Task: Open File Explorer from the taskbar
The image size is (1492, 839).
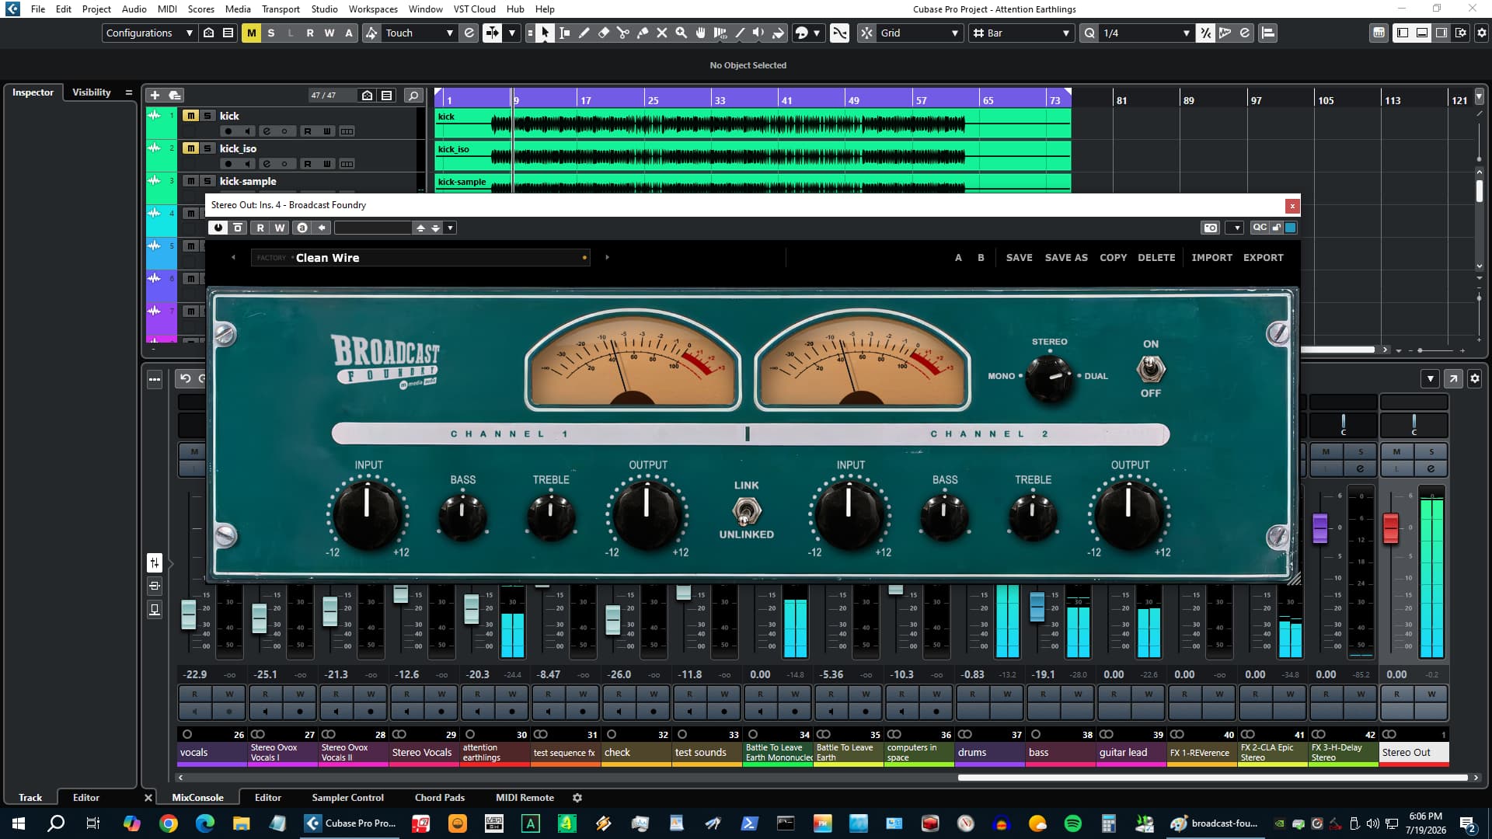Action: [241, 823]
